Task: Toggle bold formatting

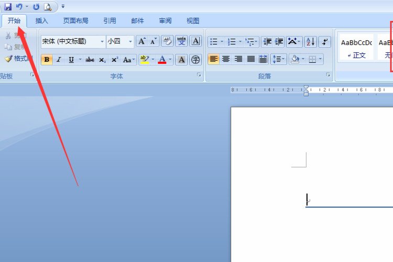Action: (x=47, y=60)
